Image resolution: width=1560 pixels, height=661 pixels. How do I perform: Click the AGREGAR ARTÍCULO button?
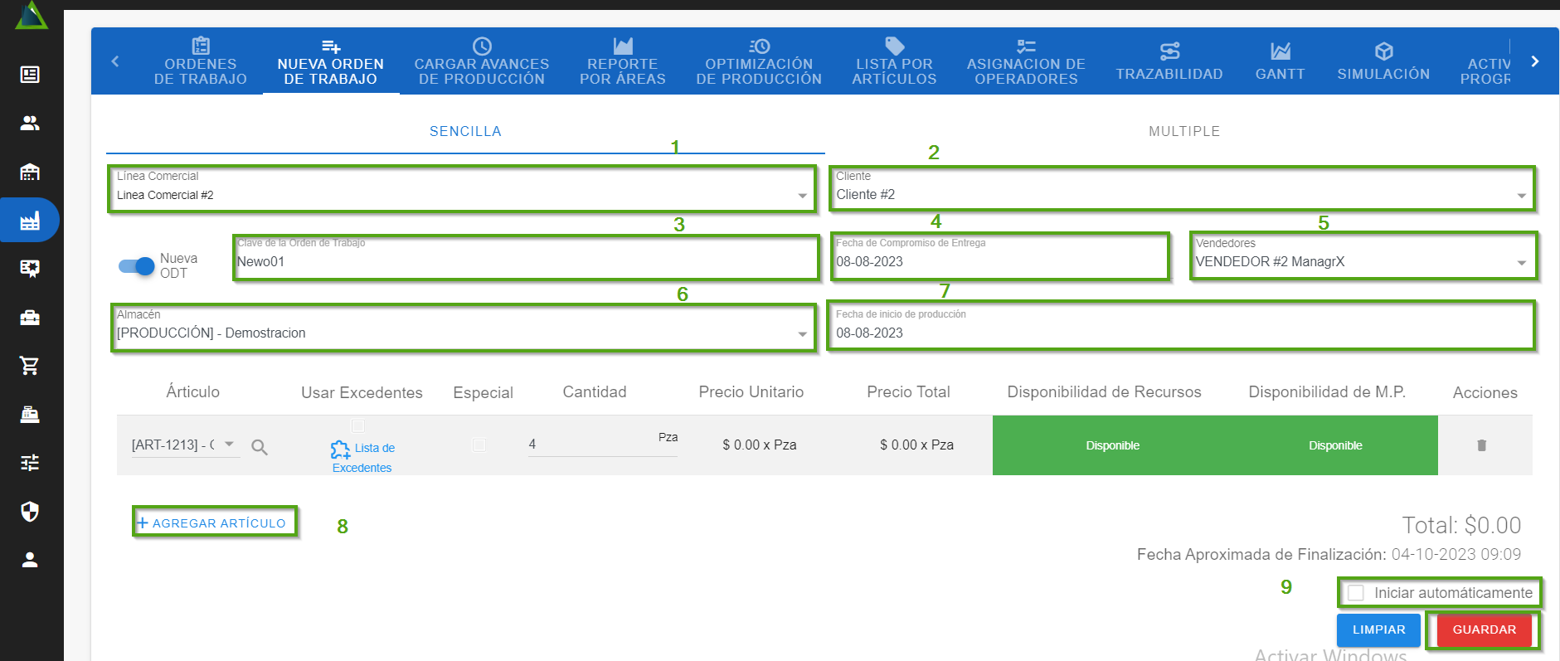212,523
